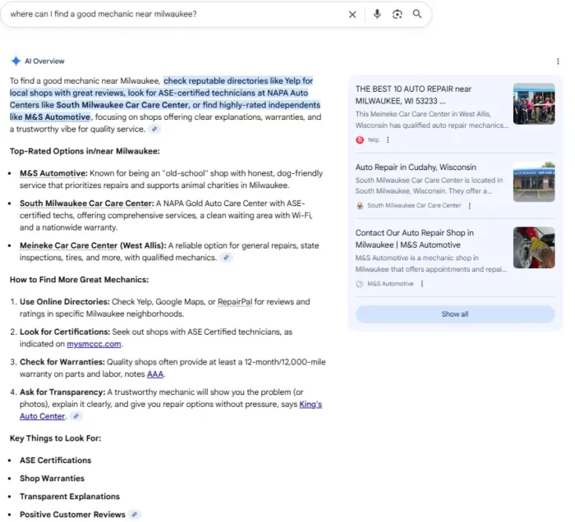Click South Milwaukee Car Care Center favicon
575x522 pixels.
(x=360, y=205)
